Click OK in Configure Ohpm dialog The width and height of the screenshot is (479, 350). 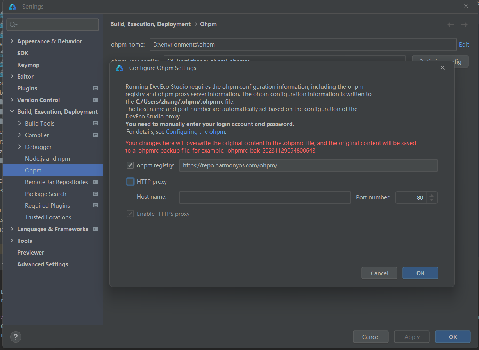[x=420, y=273]
